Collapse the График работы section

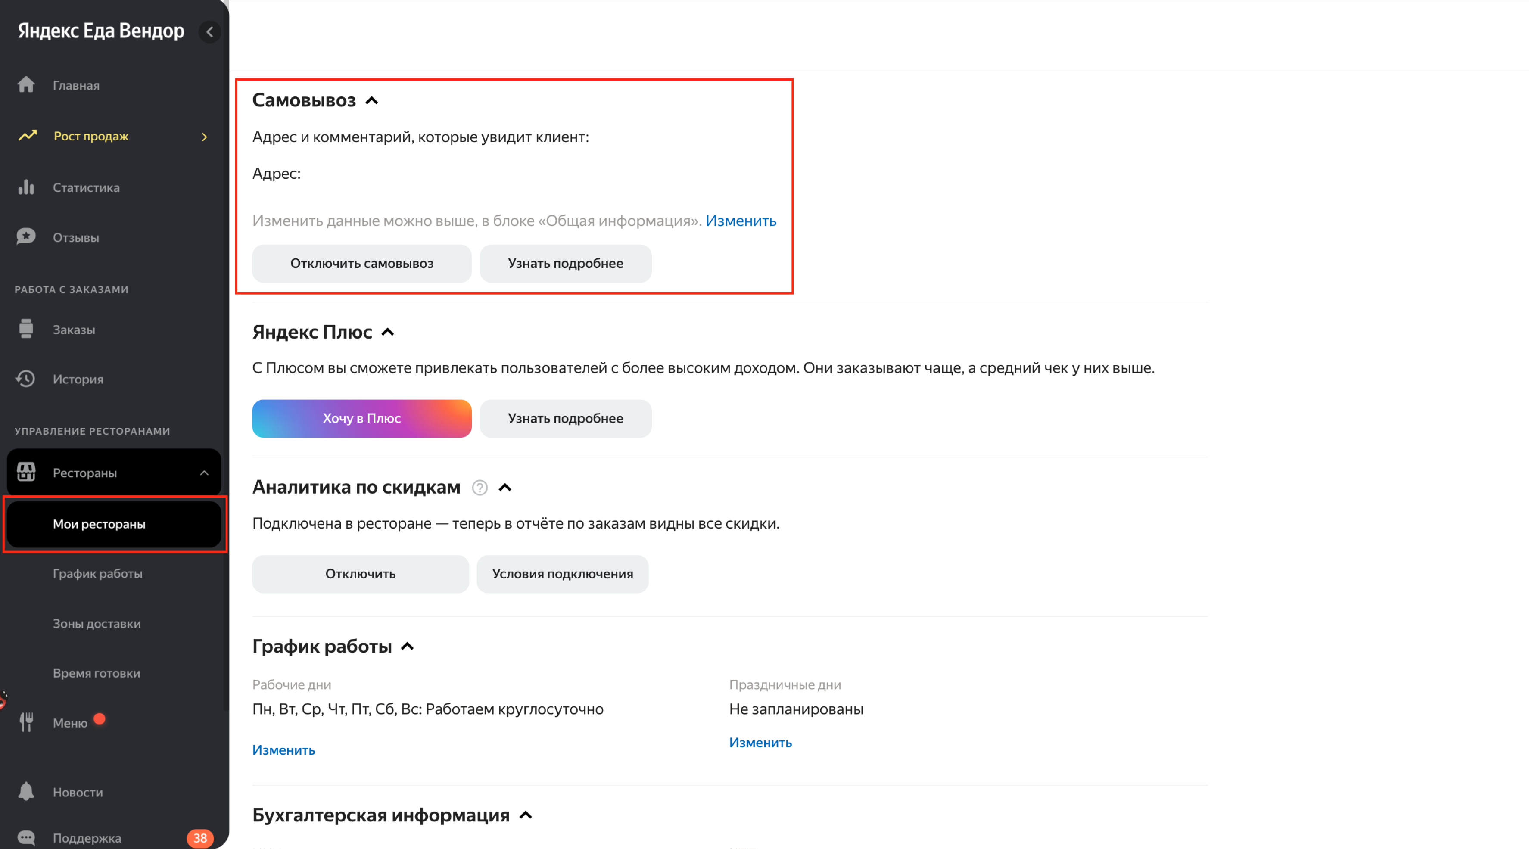tap(407, 646)
